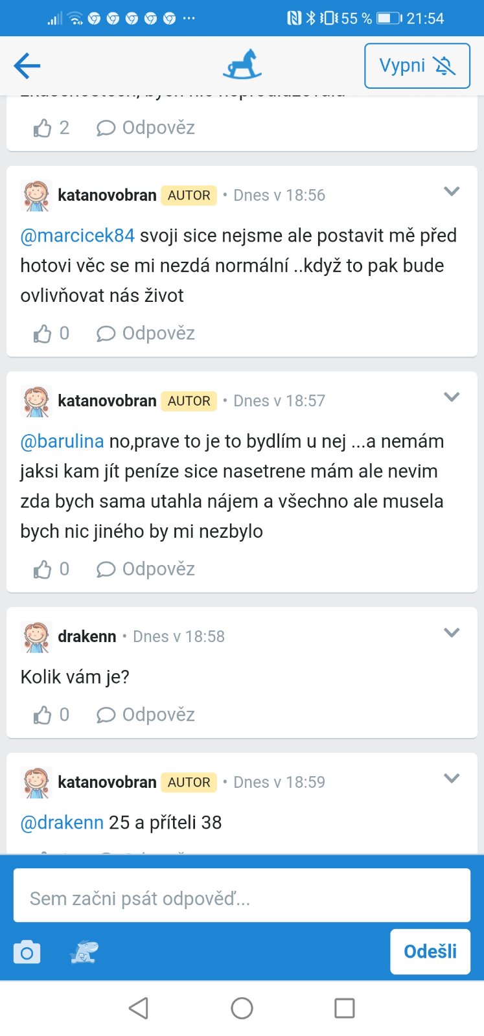
Task: Toggle notifications with the Vypni button
Action: tap(417, 65)
